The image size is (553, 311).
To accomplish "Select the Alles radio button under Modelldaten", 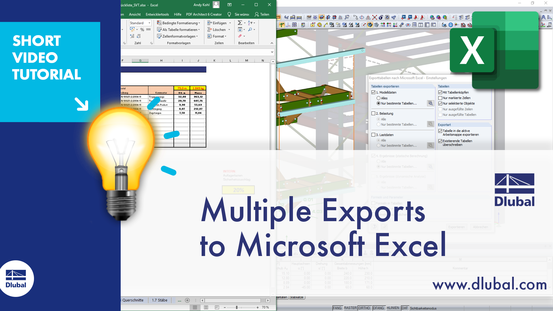I will point(378,98).
